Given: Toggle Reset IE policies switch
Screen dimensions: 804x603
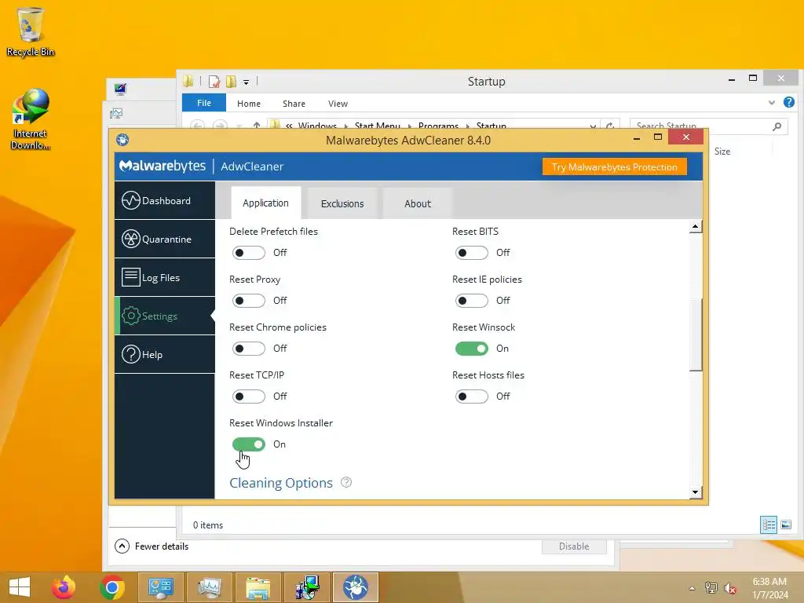Looking at the screenshot, I should pyautogui.click(x=472, y=301).
